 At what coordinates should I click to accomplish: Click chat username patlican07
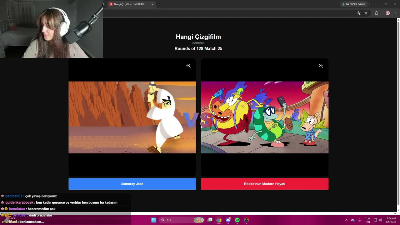click(14, 196)
